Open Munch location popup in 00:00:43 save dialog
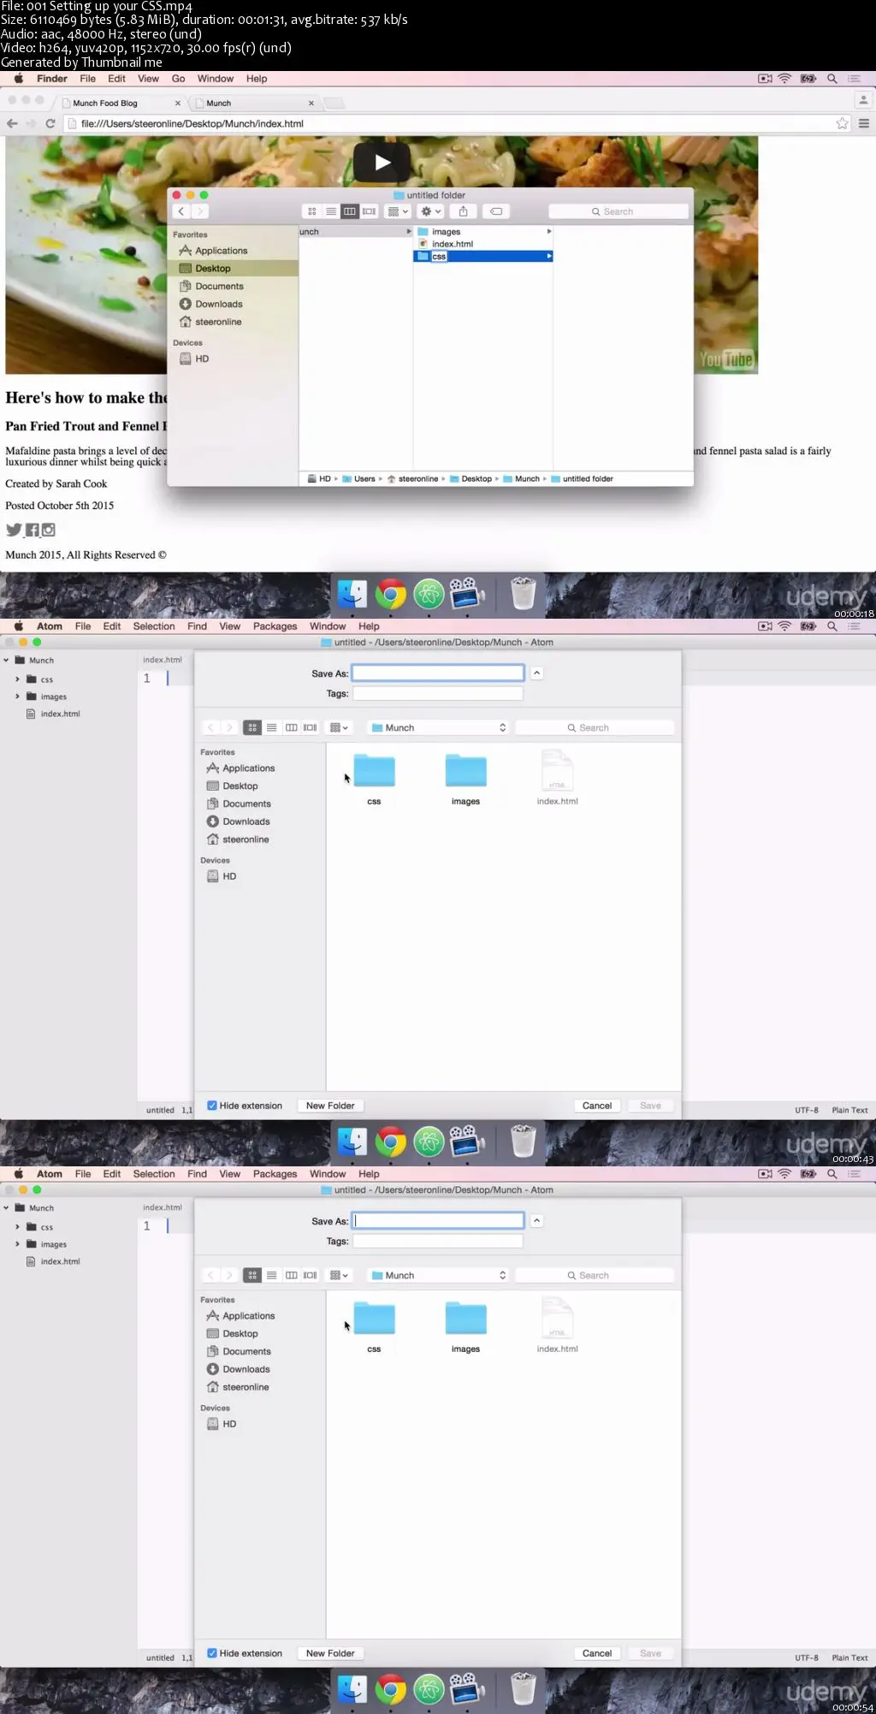 (438, 727)
